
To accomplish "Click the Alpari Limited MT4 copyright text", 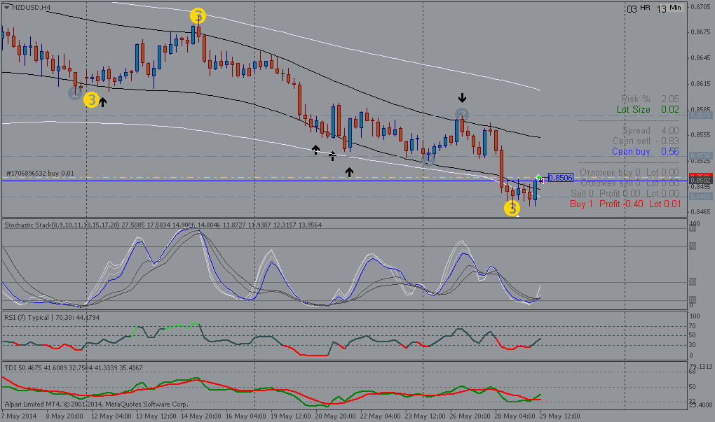I will [x=96, y=404].
